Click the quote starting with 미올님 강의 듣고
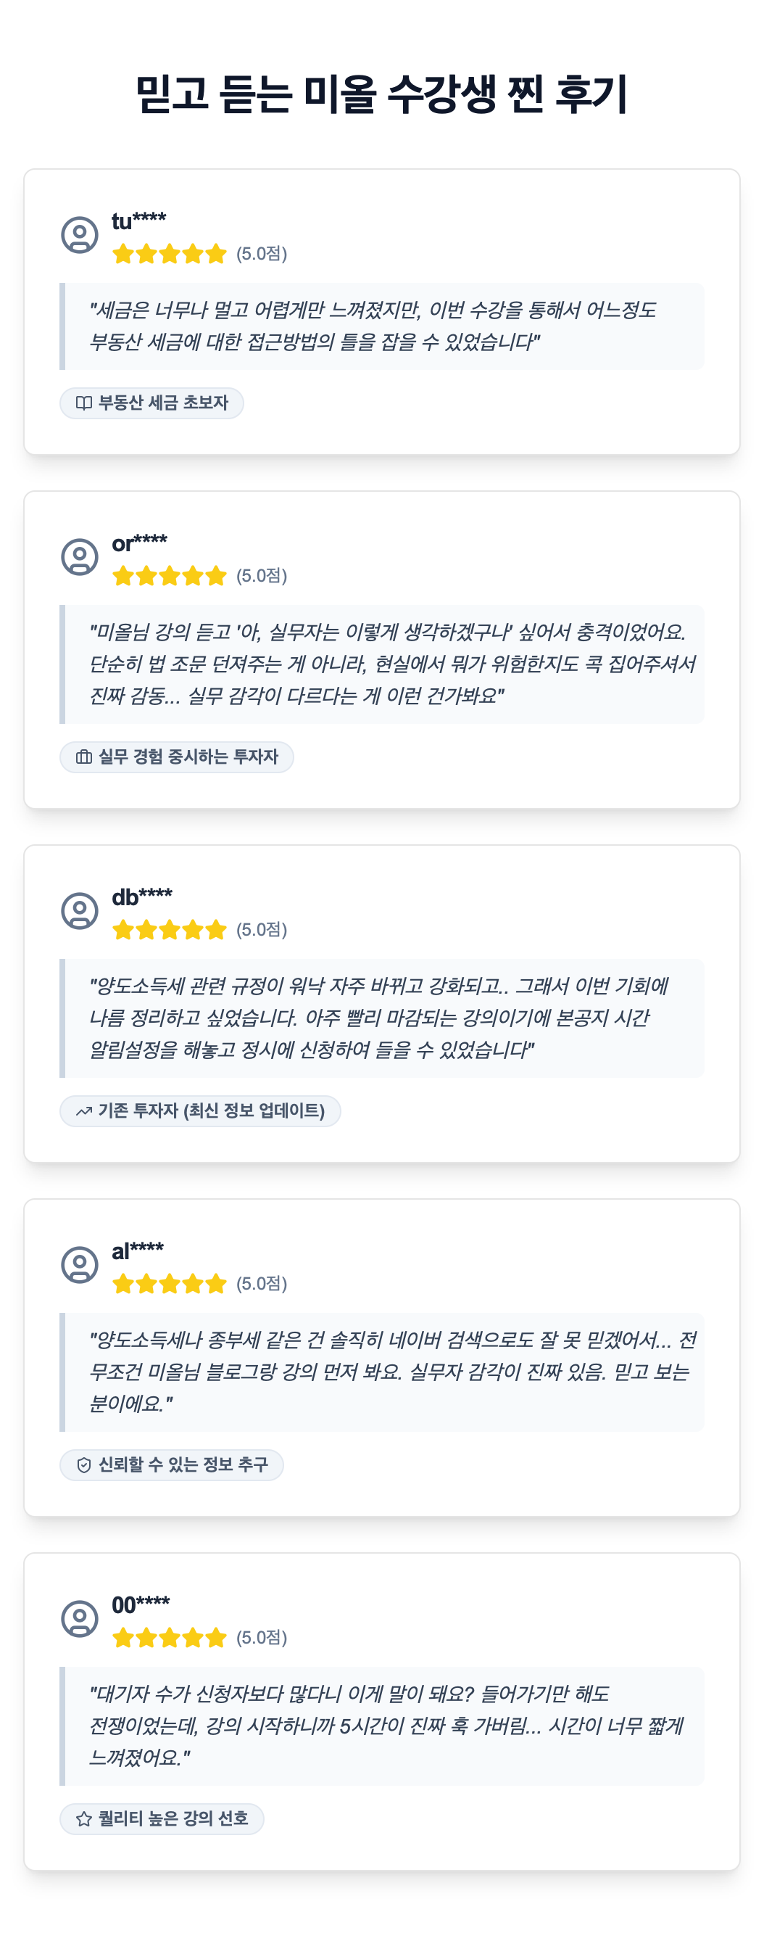 (x=391, y=663)
